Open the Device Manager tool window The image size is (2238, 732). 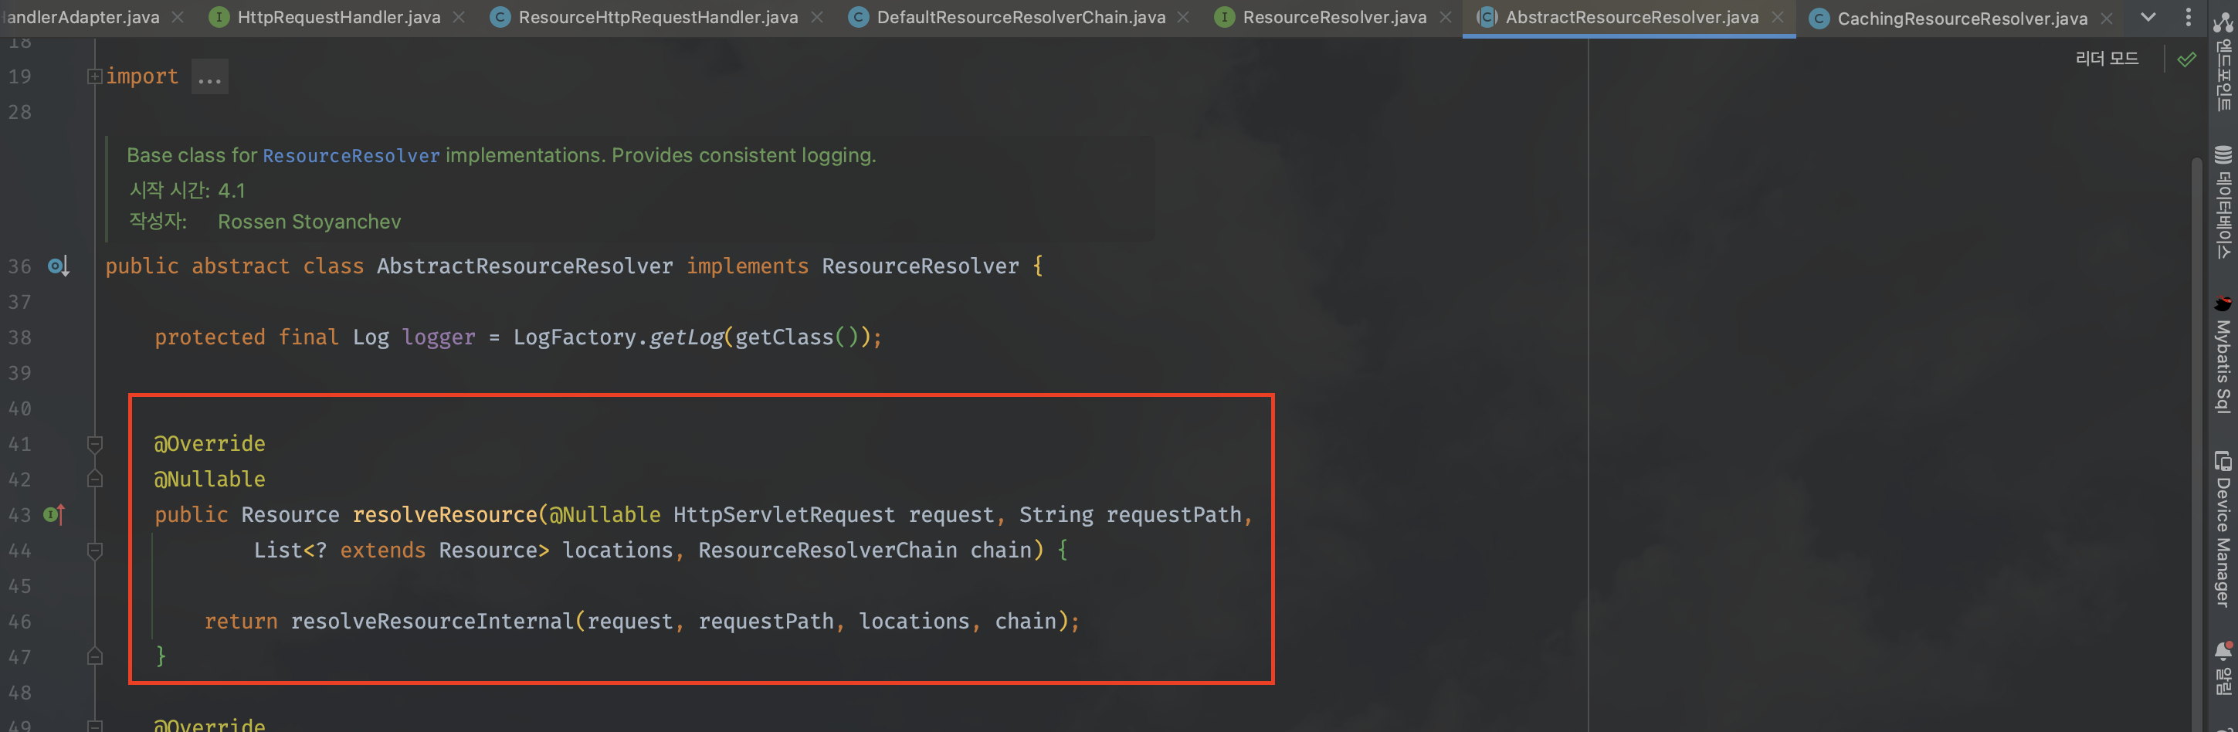point(2223,528)
